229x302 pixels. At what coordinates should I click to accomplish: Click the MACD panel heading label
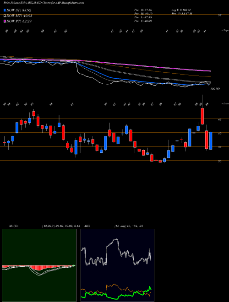pyautogui.click(x=13, y=226)
